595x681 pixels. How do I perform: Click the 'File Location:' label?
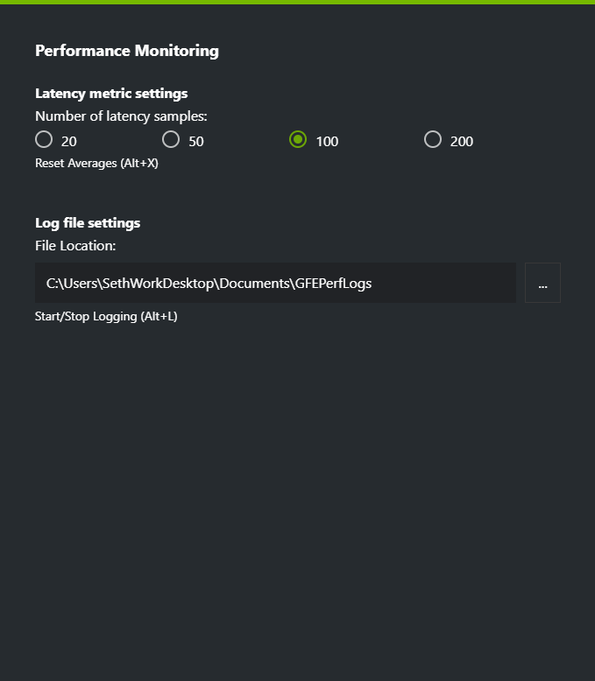[75, 245]
